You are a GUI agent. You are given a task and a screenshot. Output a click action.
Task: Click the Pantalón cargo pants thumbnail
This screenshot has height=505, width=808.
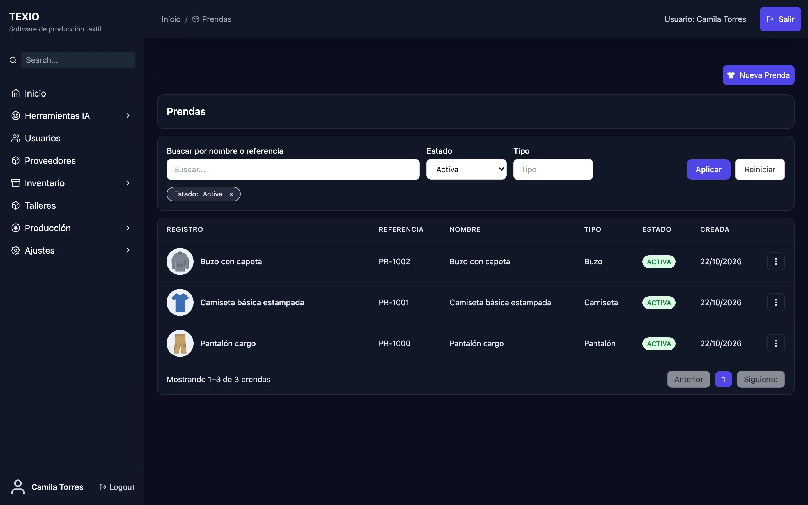(x=180, y=343)
